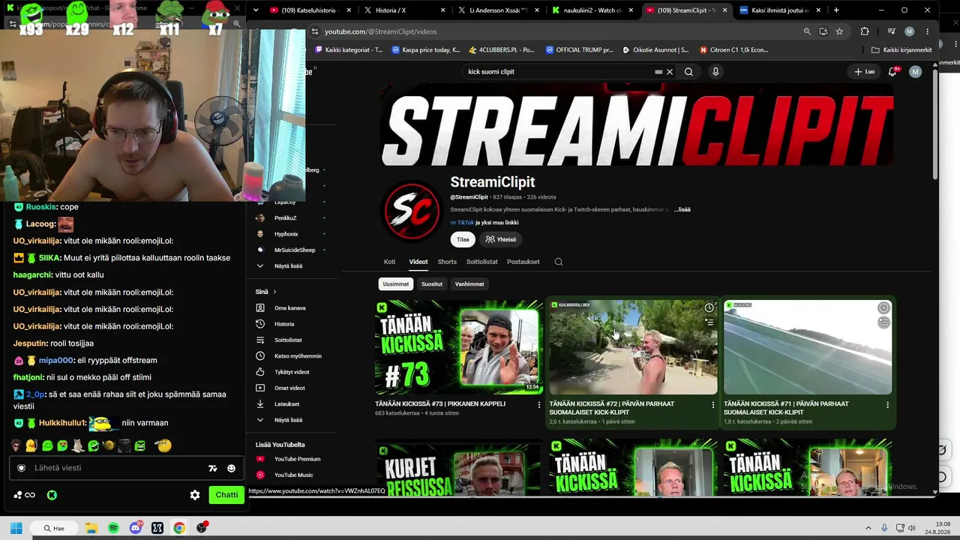Screen dimensions: 960x540
Task: Open Chrome tab search dropdown arrow
Action: tap(256, 10)
